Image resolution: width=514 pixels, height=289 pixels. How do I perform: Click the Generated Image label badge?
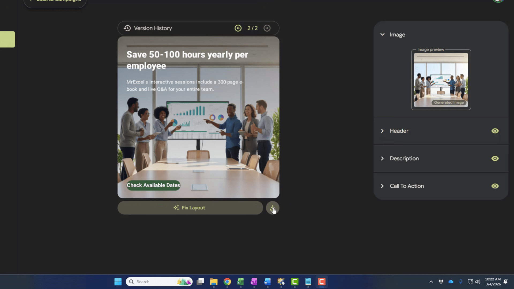pos(449,102)
